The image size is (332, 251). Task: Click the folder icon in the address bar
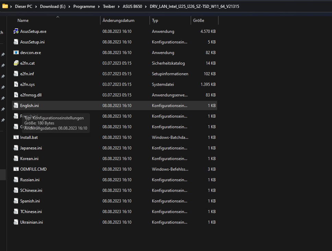click(x=5, y=6)
